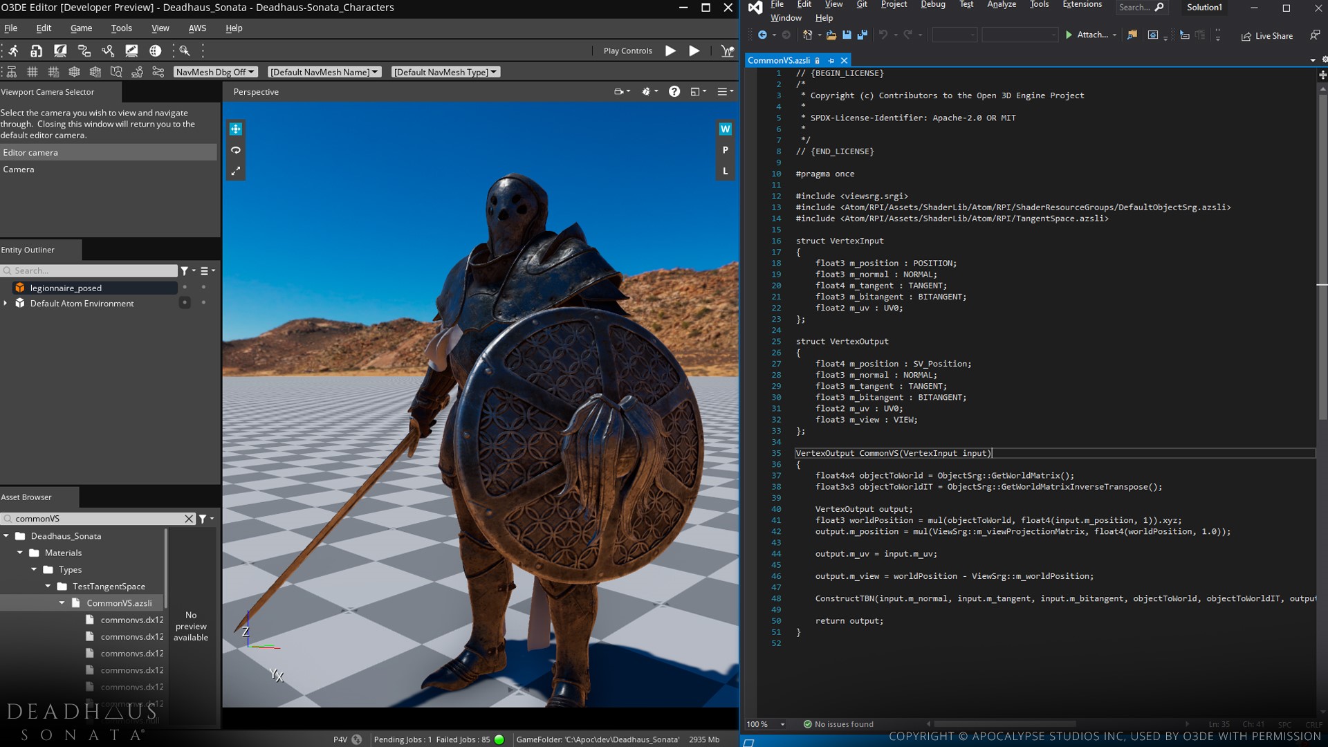Toggle visibility of legionnaire_posed entity
Image resolution: width=1328 pixels, height=747 pixels.
pyautogui.click(x=185, y=286)
